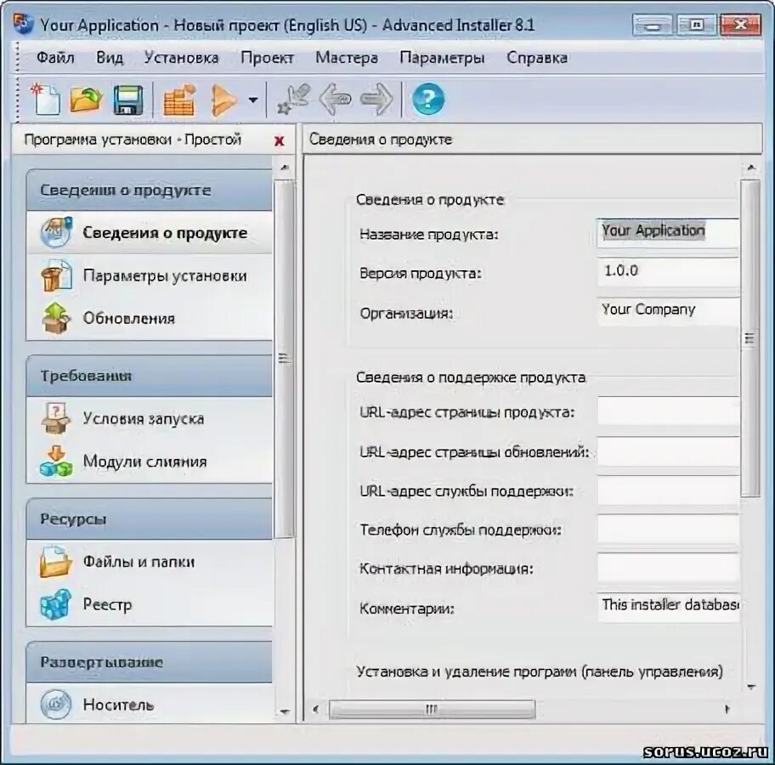The height and width of the screenshot is (765, 775).
Task: Click the Параметры установки label in sidebar
Action: (165, 275)
